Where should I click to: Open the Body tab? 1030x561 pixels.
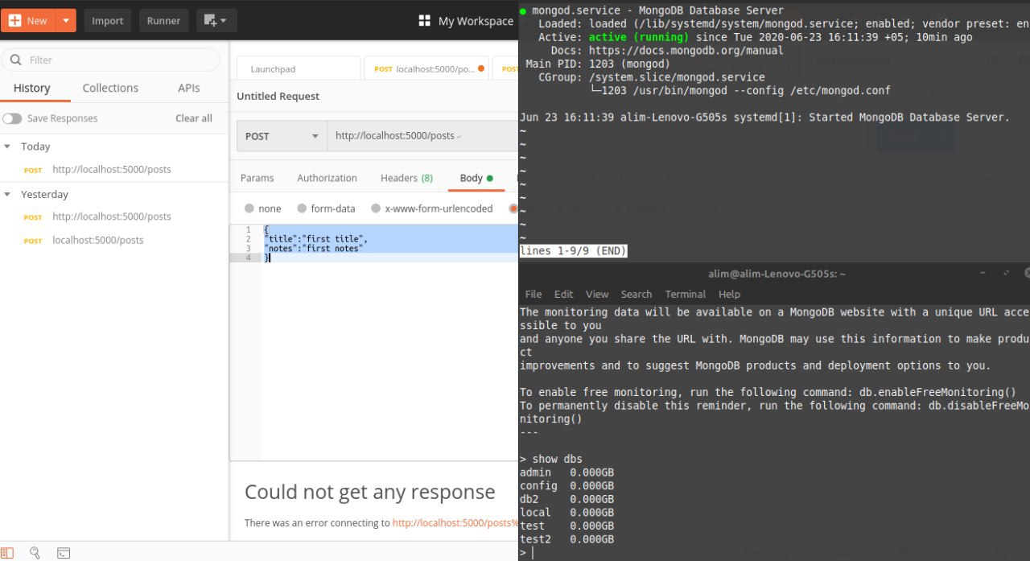[x=476, y=178]
